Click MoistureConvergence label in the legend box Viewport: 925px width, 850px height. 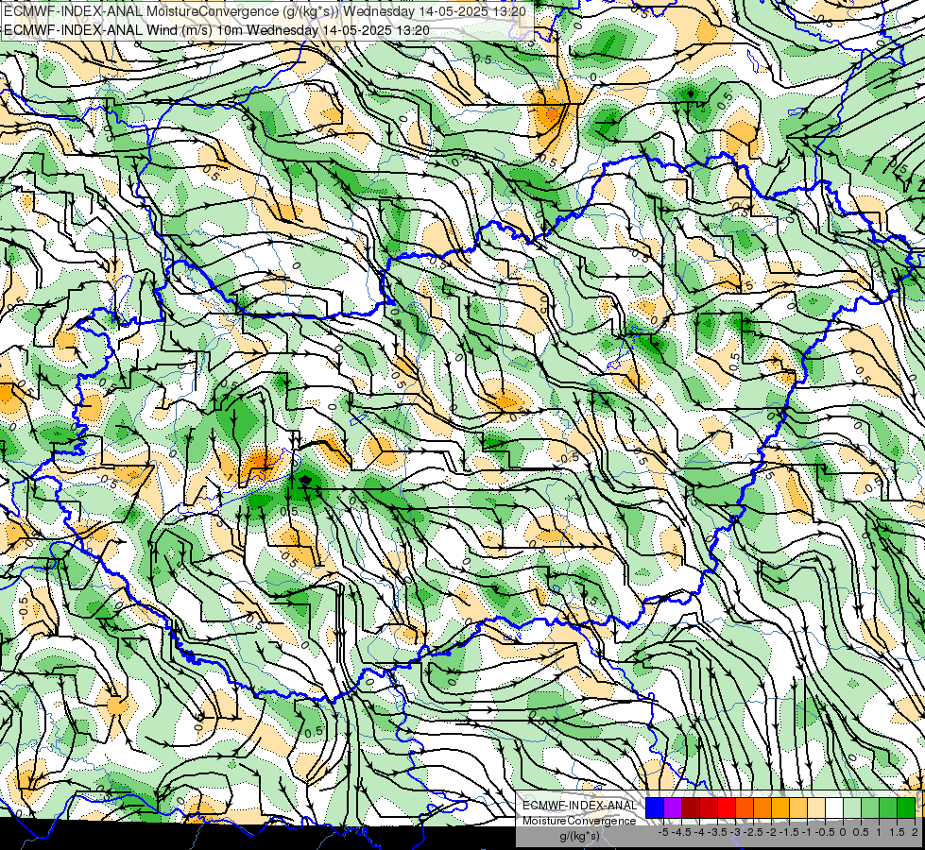coord(579,821)
